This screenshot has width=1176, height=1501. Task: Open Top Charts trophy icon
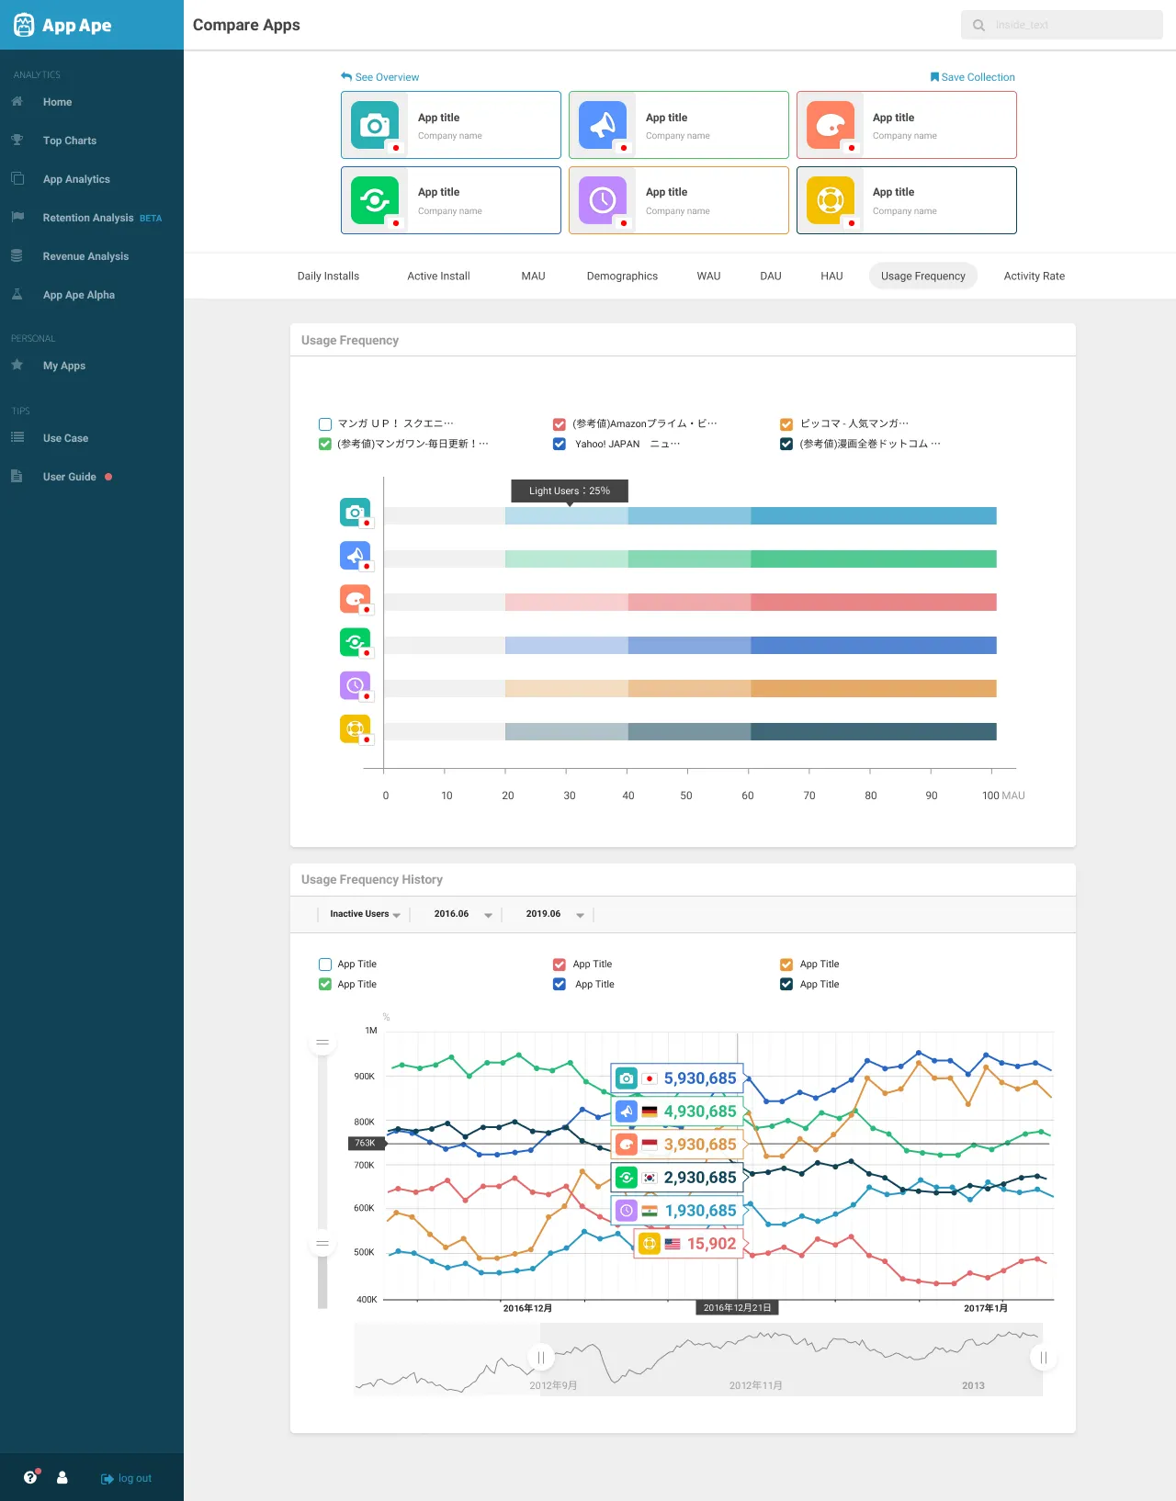pyautogui.click(x=17, y=141)
